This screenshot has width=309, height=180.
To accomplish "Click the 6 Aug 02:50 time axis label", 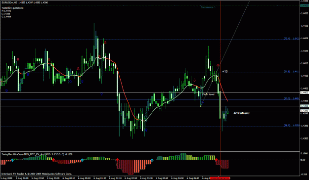I will coord(131,178).
